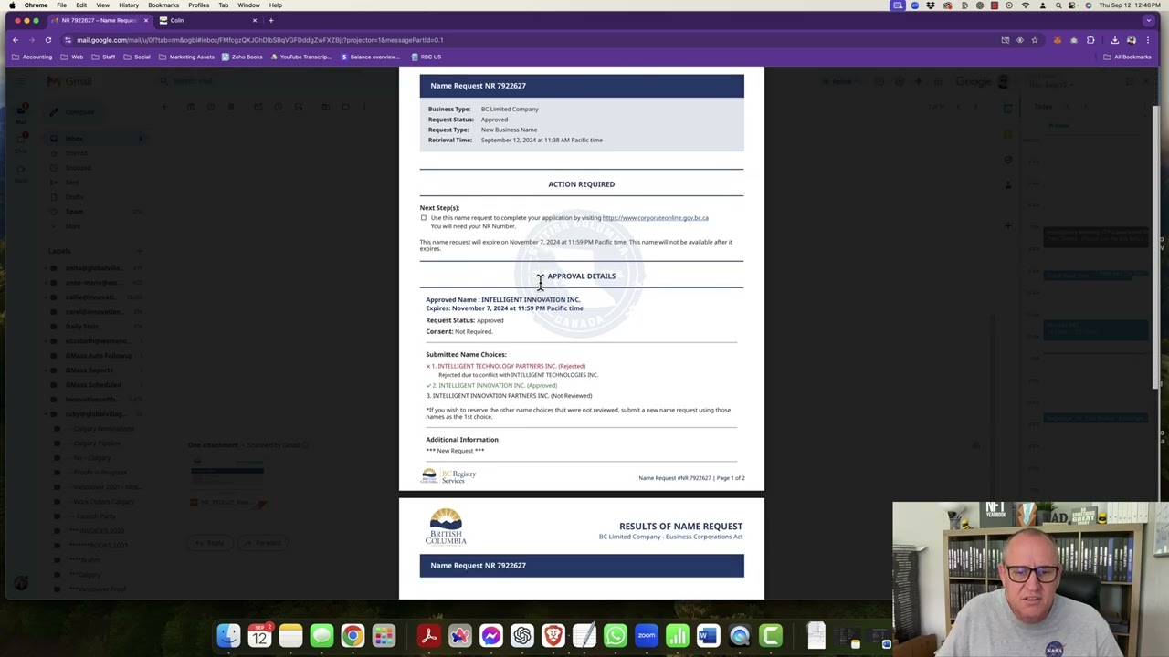Open the Profiles menu
Image resolution: width=1169 pixels, height=657 pixels.
198,5
